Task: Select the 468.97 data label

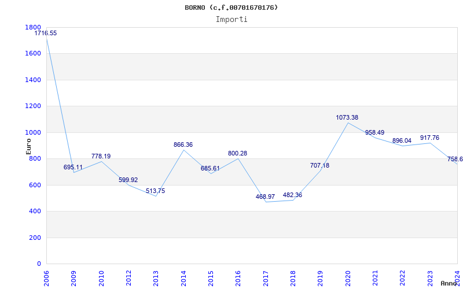Action: (265, 197)
